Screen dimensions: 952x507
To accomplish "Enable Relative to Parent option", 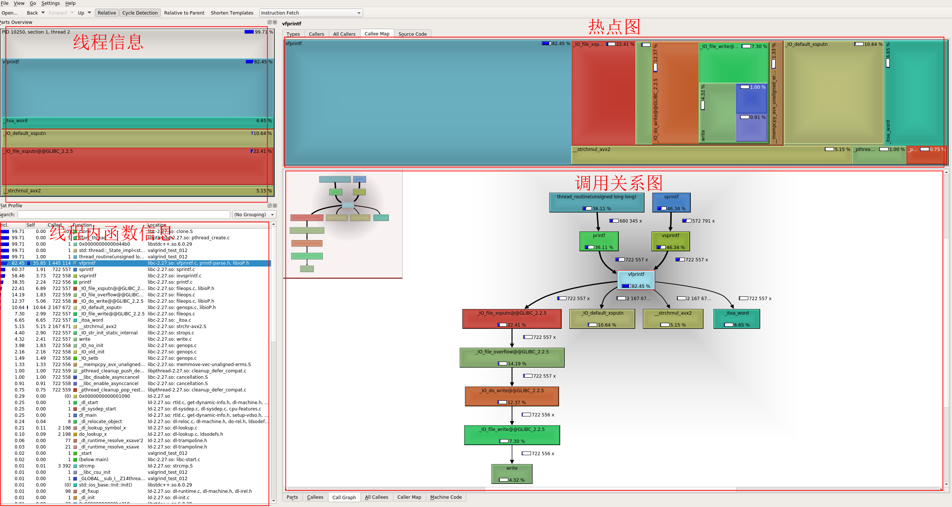I will tap(184, 13).
